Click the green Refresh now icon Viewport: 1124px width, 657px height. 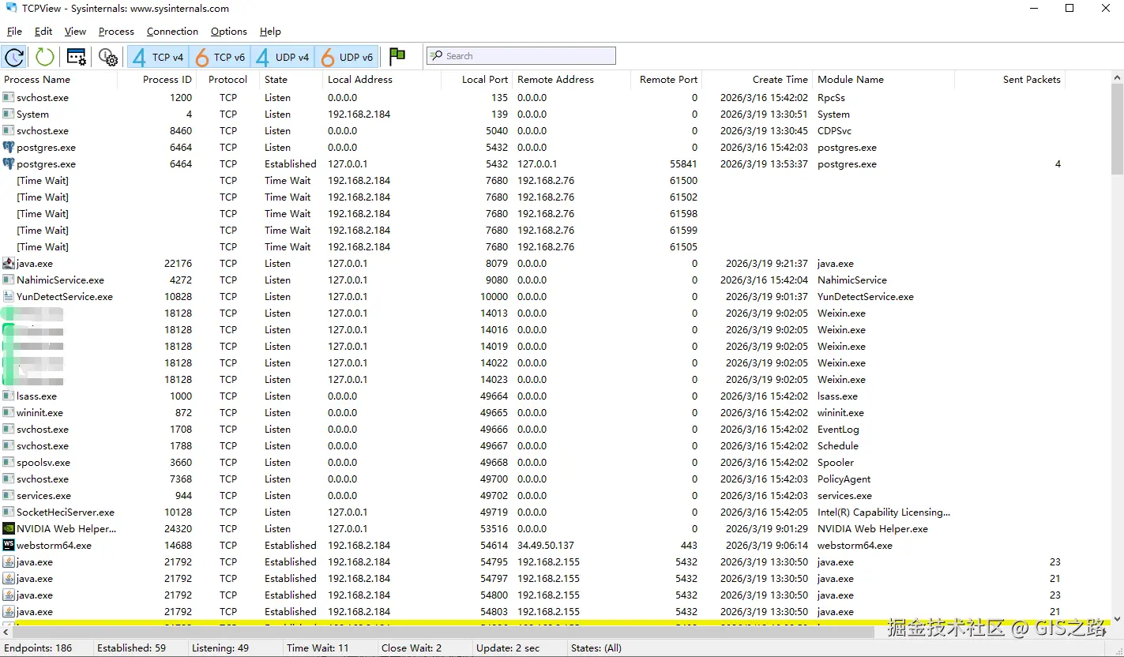tap(44, 57)
